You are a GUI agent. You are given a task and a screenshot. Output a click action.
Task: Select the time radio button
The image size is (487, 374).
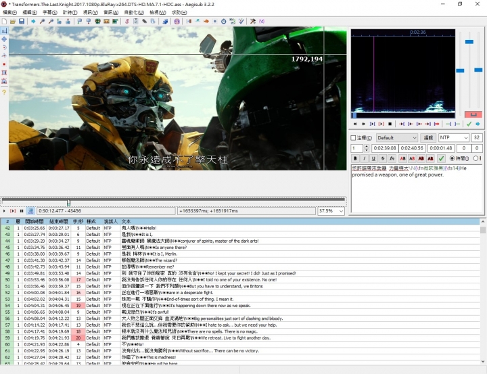pyautogui.click(x=453, y=158)
